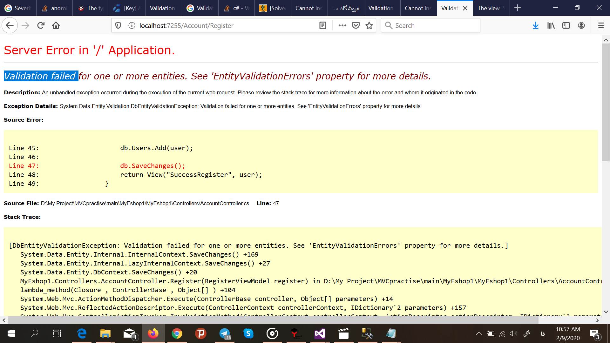Click the browser reload button
The height and width of the screenshot is (343, 610).
pos(41,25)
